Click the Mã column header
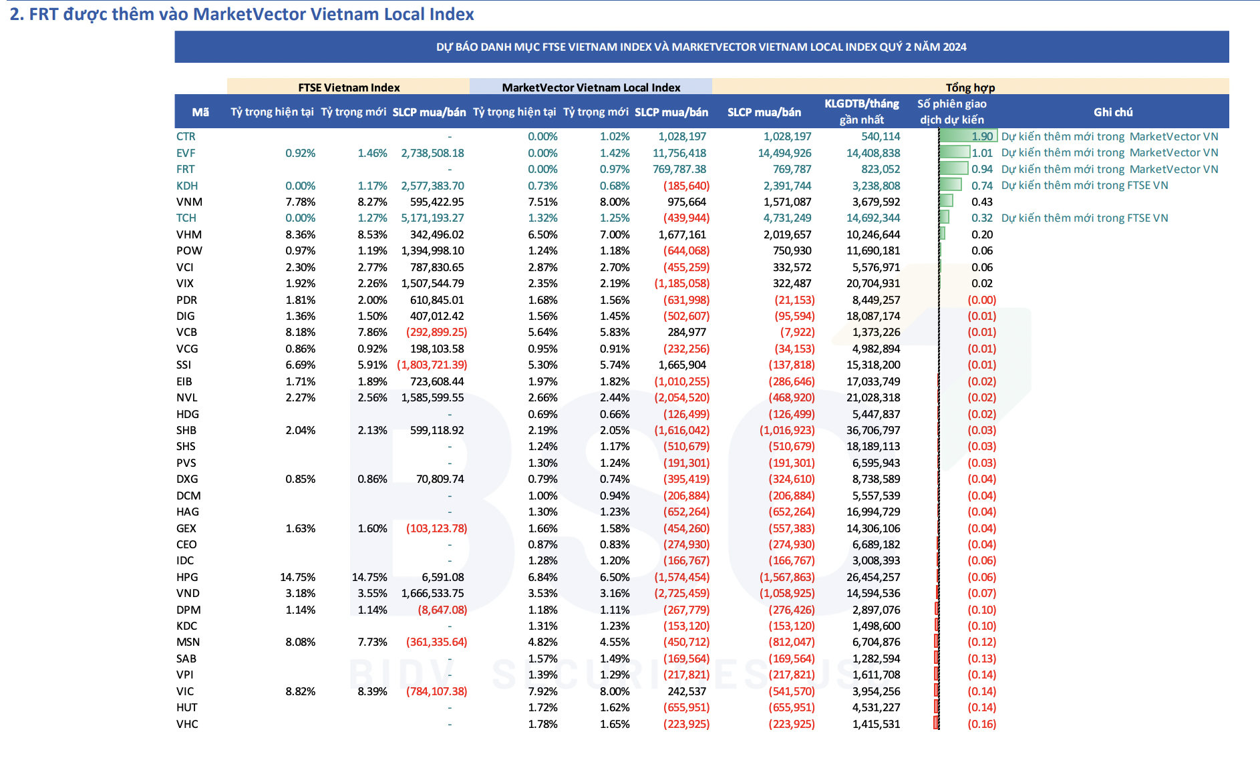The width and height of the screenshot is (1260, 764). coord(200,112)
